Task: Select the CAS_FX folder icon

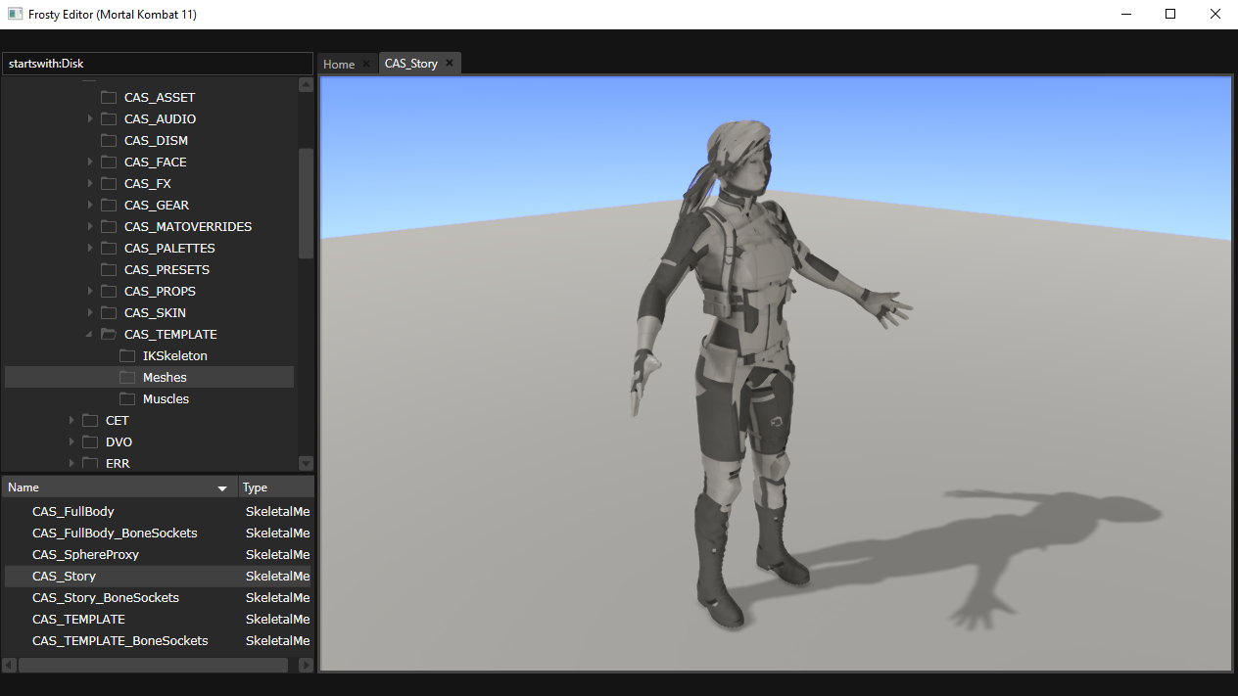Action: tap(109, 184)
